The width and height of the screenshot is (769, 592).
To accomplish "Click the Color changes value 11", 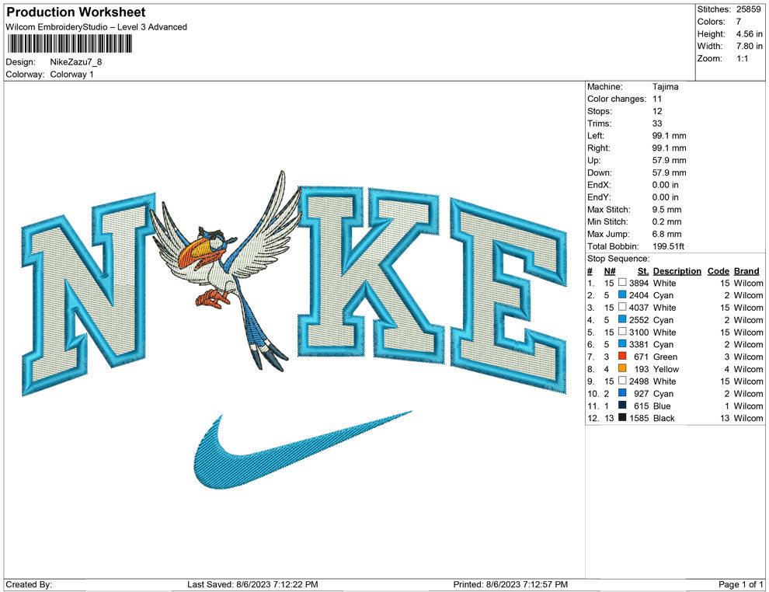I will click(656, 99).
